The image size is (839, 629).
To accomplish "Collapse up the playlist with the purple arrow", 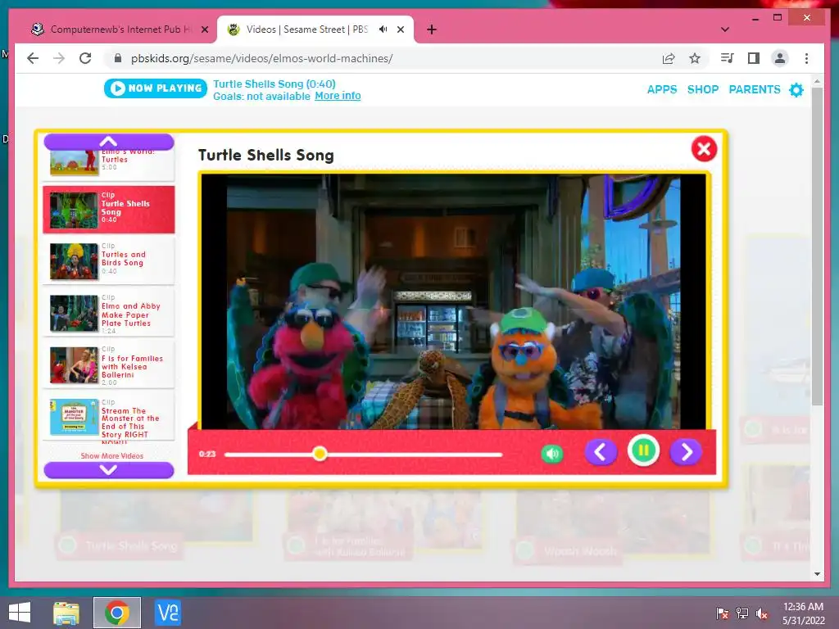I will click(x=109, y=142).
